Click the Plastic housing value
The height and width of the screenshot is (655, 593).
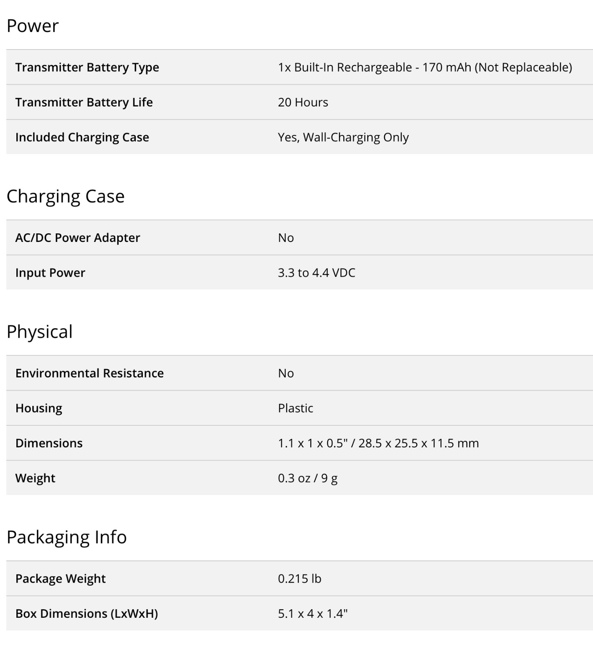click(x=295, y=408)
